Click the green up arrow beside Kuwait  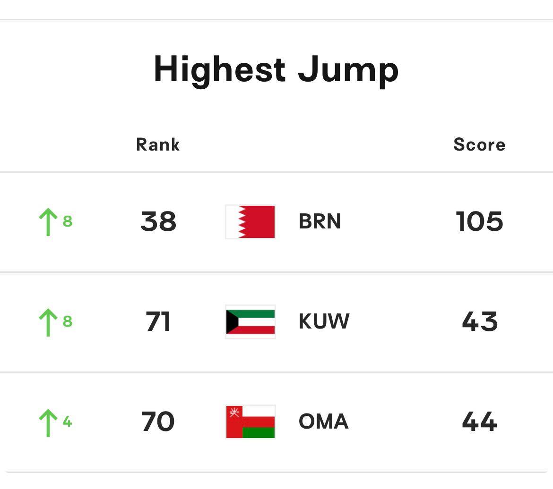click(48, 322)
